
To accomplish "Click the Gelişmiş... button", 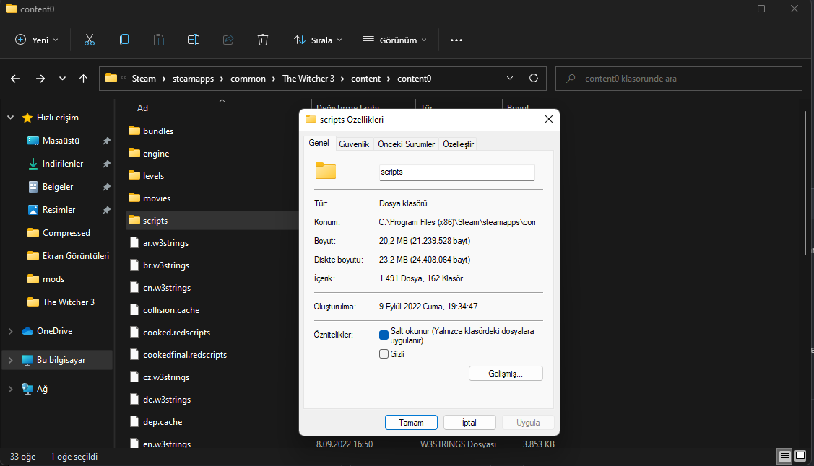I will click(x=506, y=374).
